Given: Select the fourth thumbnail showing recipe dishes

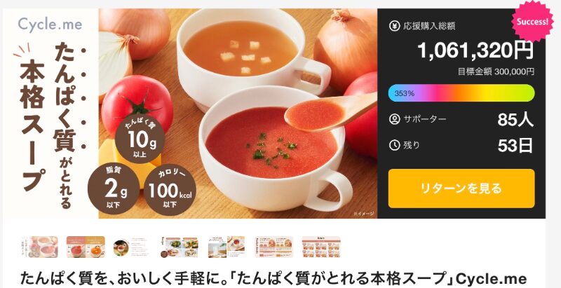Looking at the screenshot, I should point(180,247).
